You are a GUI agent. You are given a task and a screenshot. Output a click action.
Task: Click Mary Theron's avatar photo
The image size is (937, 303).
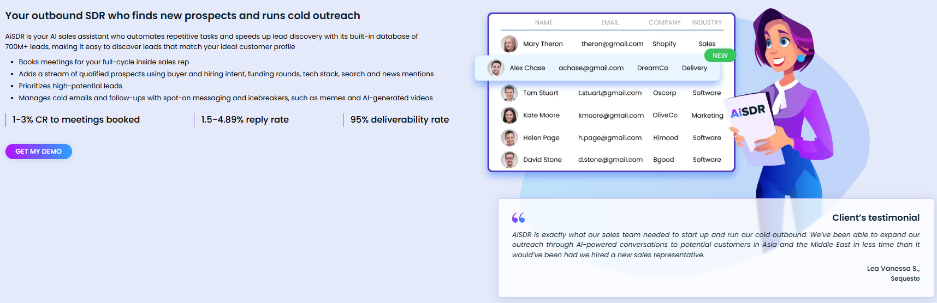point(509,44)
